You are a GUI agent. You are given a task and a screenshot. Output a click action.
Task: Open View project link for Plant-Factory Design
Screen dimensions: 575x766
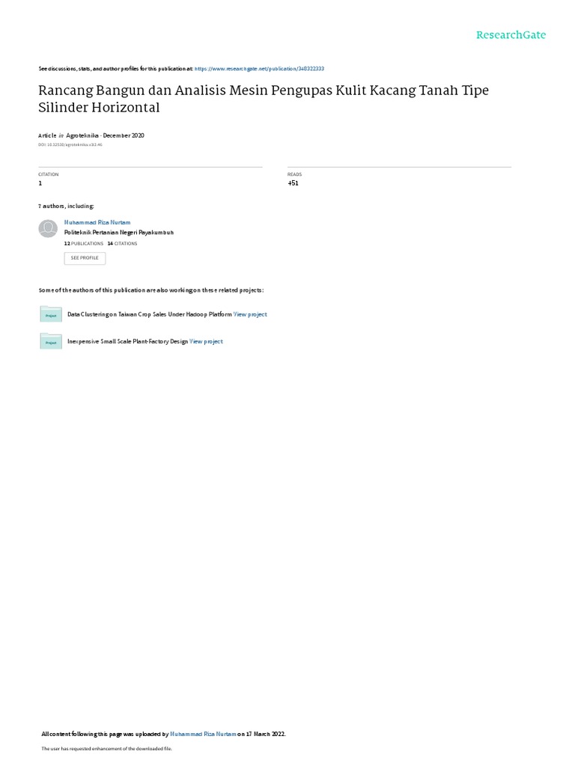click(x=206, y=341)
